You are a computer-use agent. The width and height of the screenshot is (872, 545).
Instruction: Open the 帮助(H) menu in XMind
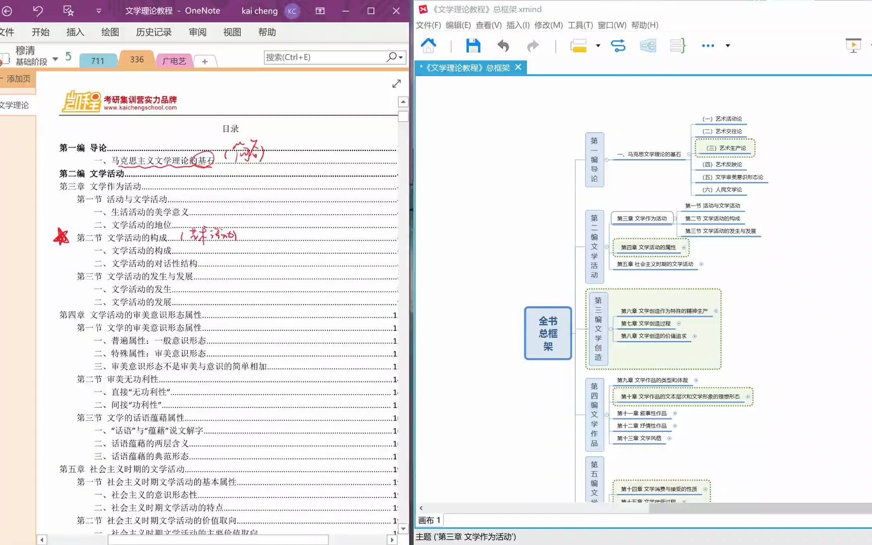coord(644,25)
